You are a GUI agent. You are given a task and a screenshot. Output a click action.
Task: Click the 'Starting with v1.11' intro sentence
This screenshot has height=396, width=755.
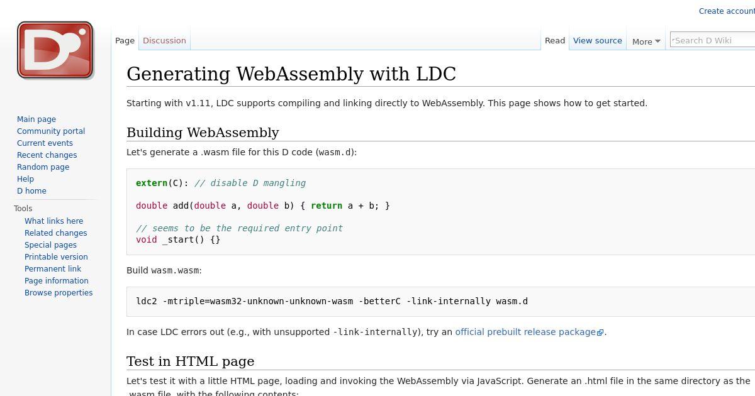pyautogui.click(x=387, y=103)
